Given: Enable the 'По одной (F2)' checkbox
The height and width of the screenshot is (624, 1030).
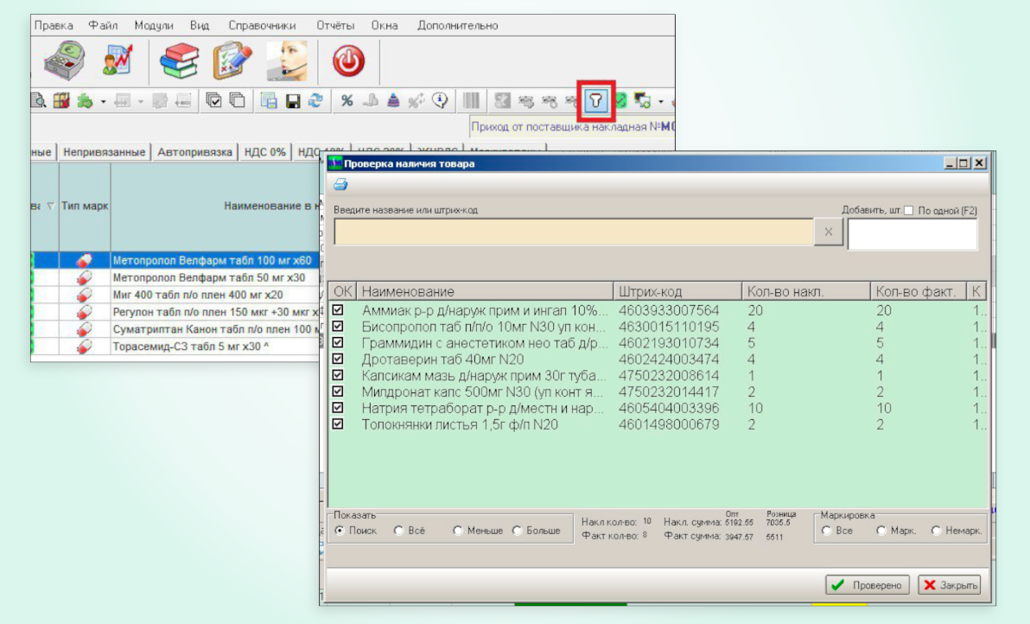Looking at the screenshot, I should [x=908, y=210].
